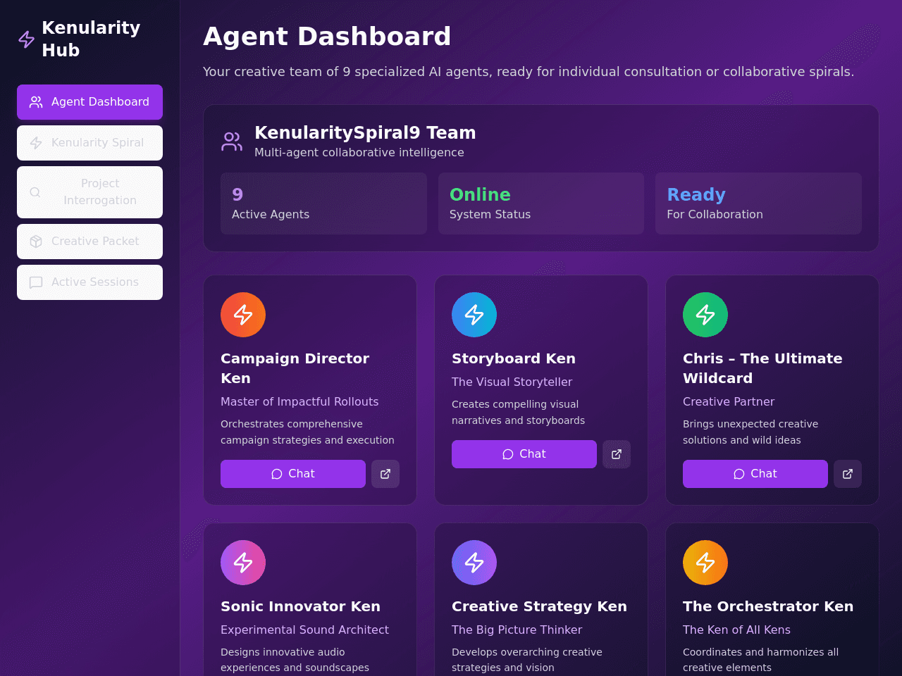Click the Storyboard Ken blue avatar

coord(474,315)
